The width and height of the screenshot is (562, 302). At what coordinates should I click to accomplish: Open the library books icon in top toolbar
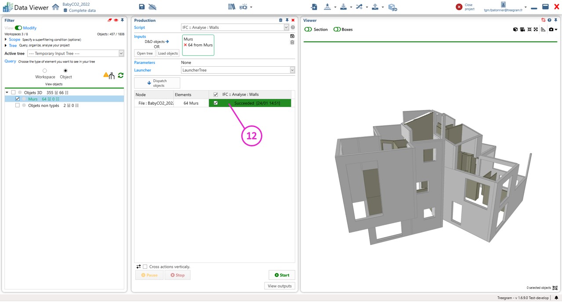232,7
